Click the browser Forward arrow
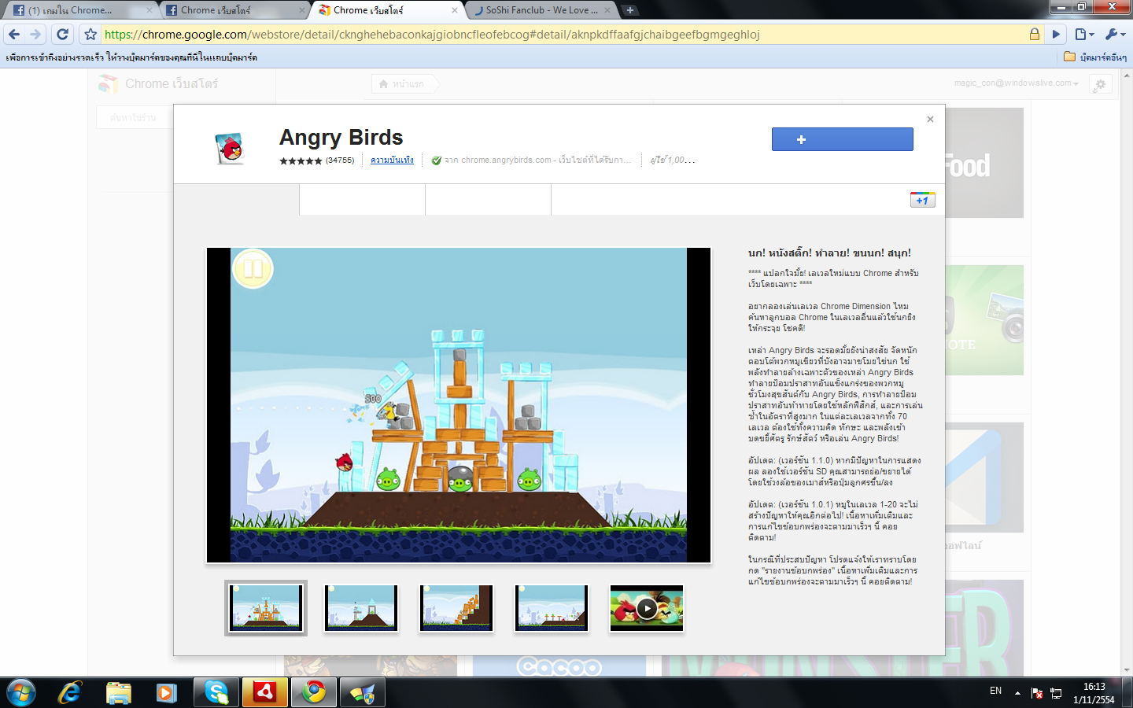Image resolution: width=1133 pixels, height=708 pixels. click(x=35, y=34)
